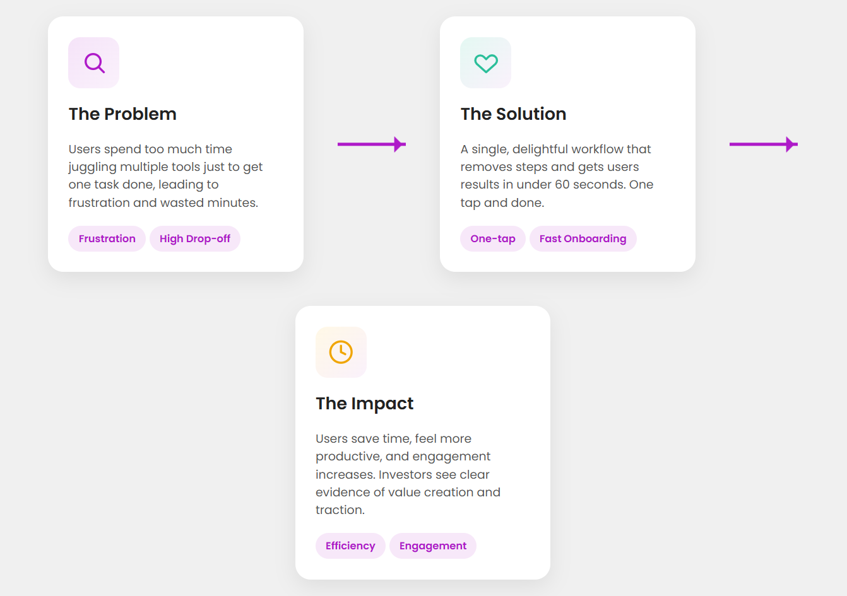Click the arrow after The Solution card

pyautogui.click(x=764, y=144)
